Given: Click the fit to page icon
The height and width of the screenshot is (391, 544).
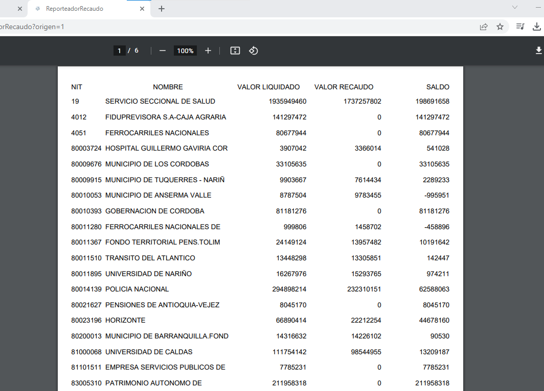Looking at the screenshot, I should [235, 51].
